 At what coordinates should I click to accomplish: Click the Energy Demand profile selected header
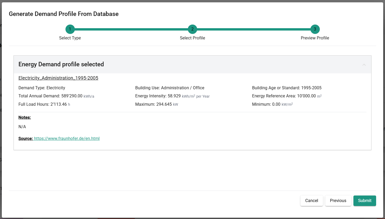61,64
